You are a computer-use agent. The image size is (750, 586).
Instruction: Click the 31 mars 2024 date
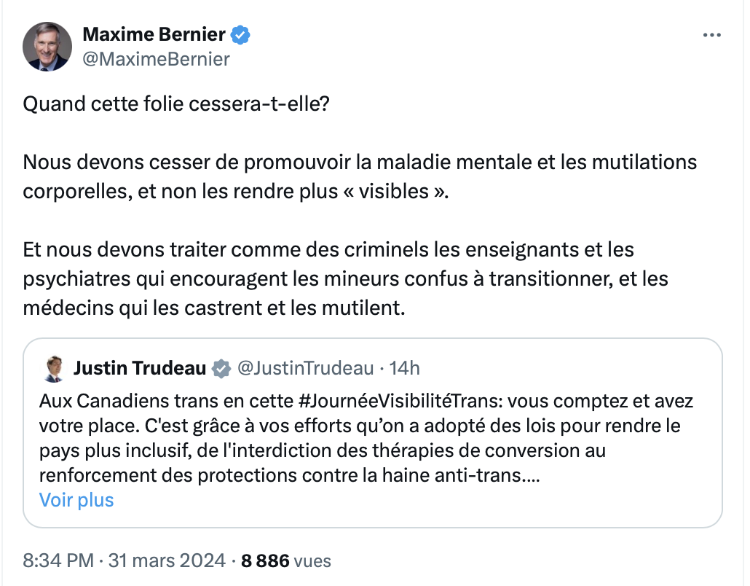(167, 560)
